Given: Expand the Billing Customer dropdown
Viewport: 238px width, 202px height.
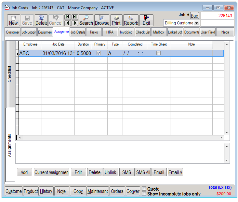Looking at the screenshot, I should [x=196, y=23].
